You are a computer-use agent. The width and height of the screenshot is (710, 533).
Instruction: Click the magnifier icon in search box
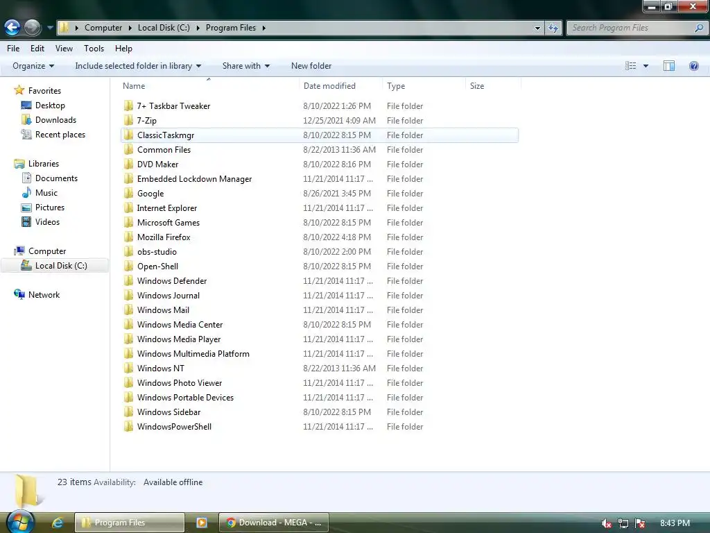699,28
